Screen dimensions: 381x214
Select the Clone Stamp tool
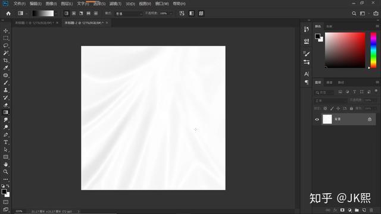[x=5, y=90]
